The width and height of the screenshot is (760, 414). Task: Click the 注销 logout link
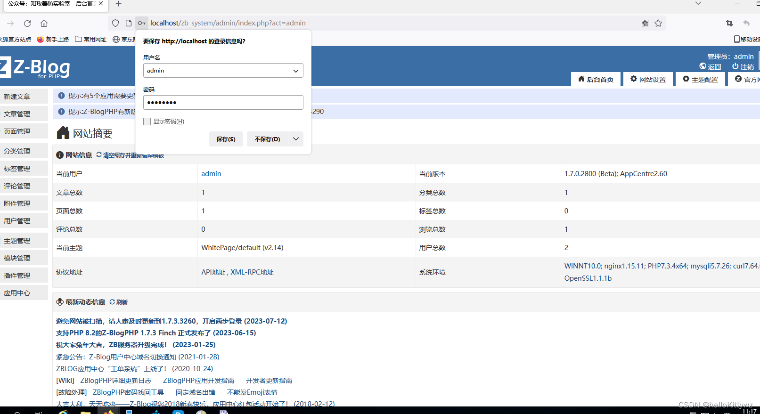743,66
